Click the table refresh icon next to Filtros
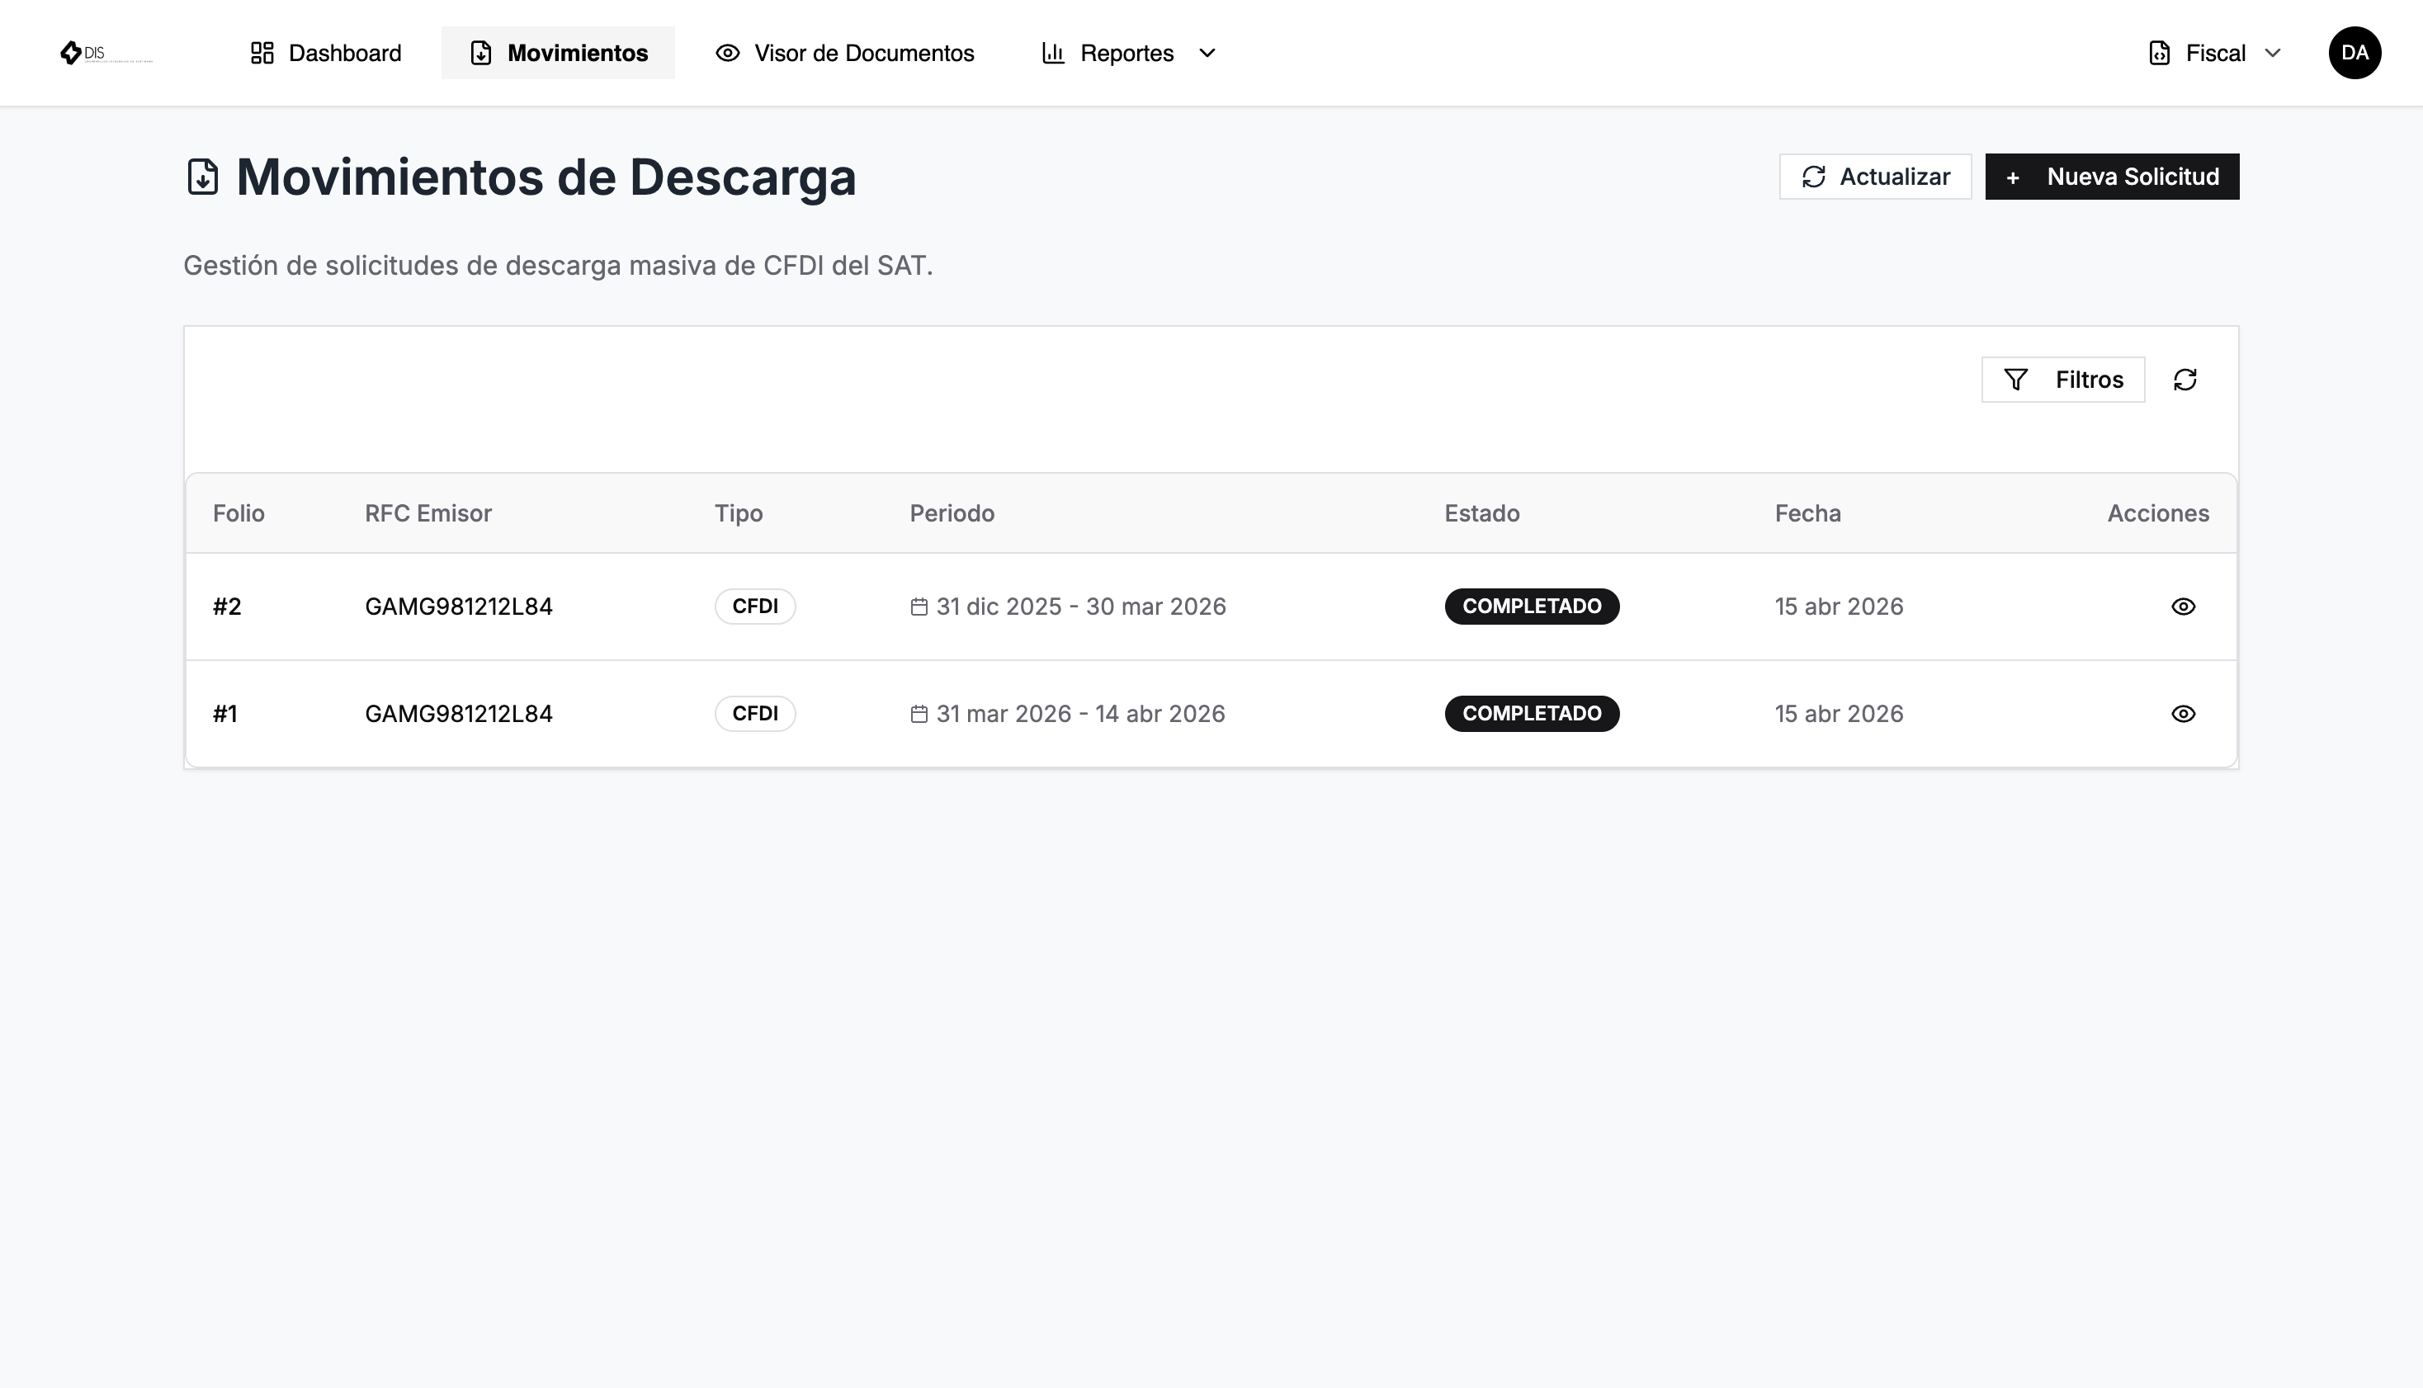 (x=2184, y=380)
